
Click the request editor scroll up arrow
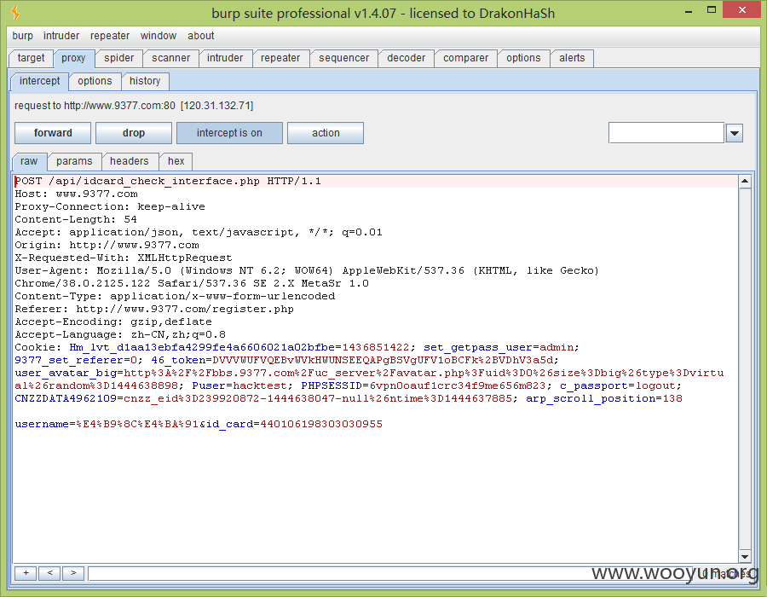(745, 182)
